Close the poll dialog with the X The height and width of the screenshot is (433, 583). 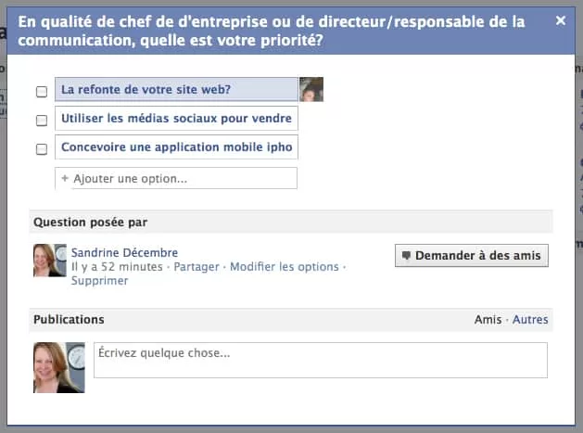point(560,20)
